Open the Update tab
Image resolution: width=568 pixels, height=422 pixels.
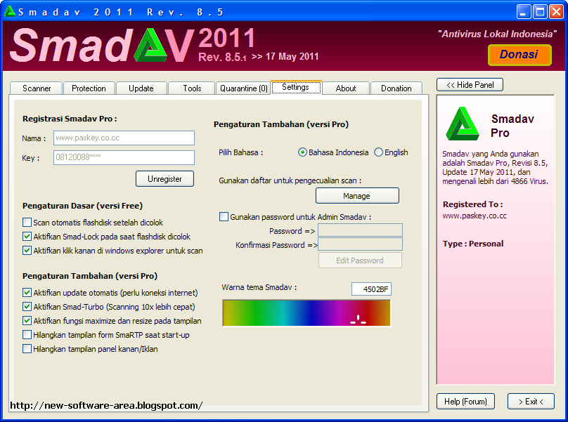(141, 88)
